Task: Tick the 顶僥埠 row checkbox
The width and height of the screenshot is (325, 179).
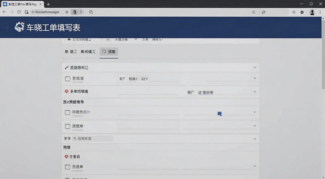Action: point(67,126)
